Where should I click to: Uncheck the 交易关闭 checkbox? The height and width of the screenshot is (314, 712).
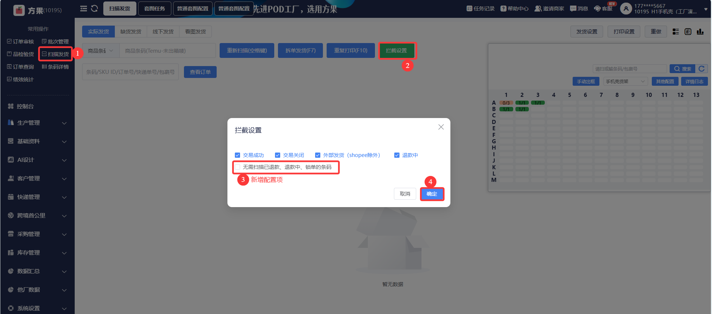[x=278, y=155]
